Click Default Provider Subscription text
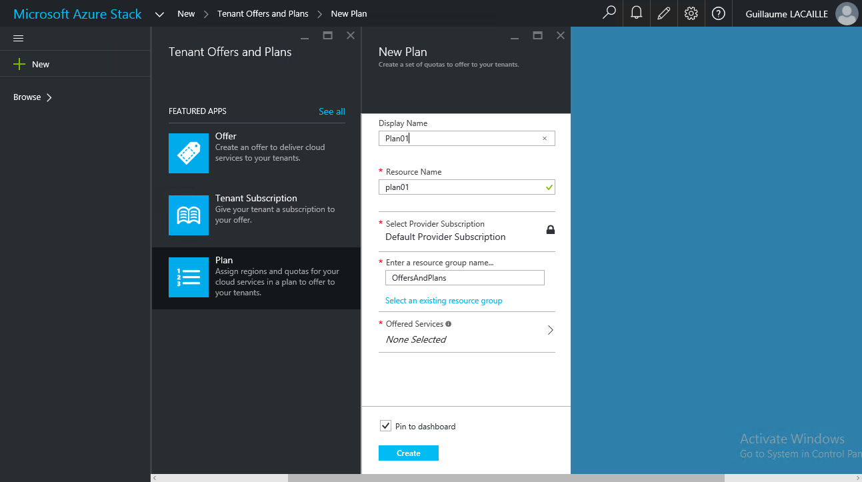The image size is (862, 482). [x=445, y=237]
